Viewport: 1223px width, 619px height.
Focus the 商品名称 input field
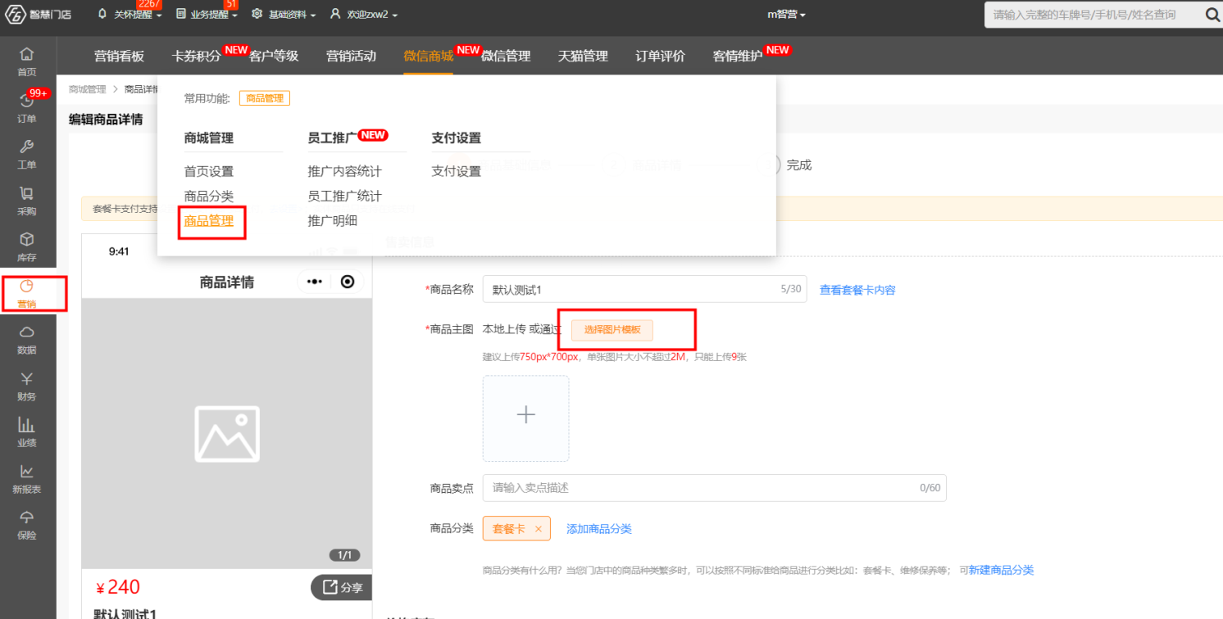point(644,289)
